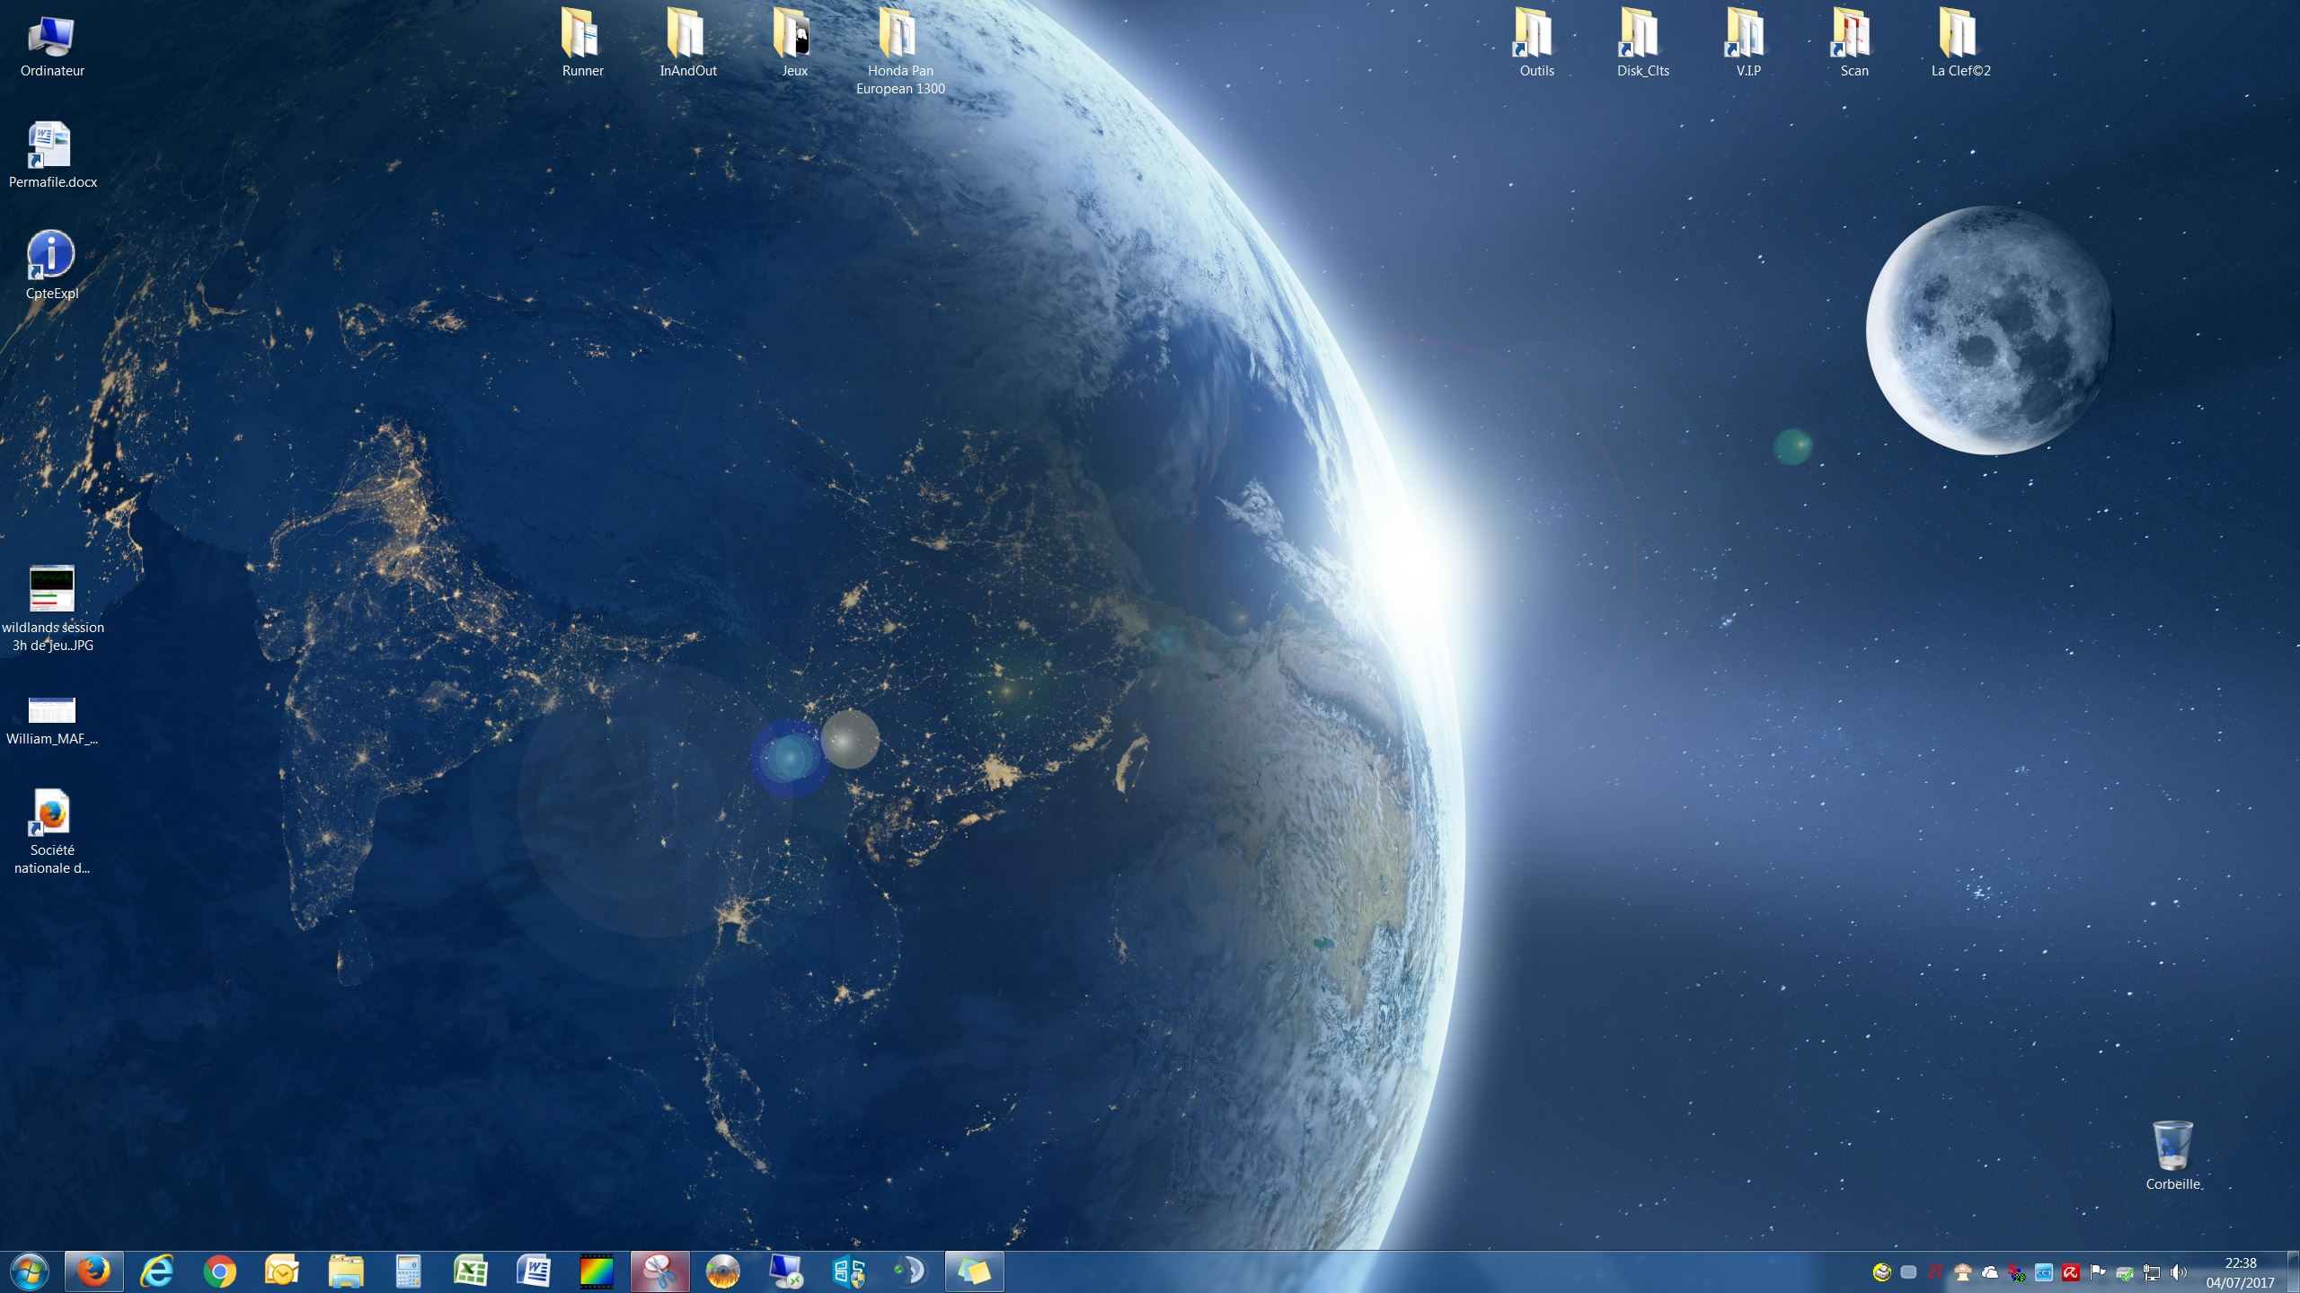Select the Corbeille recycle bin
Viewport: 2300px width, 1293px height.
[2173, 1157]
